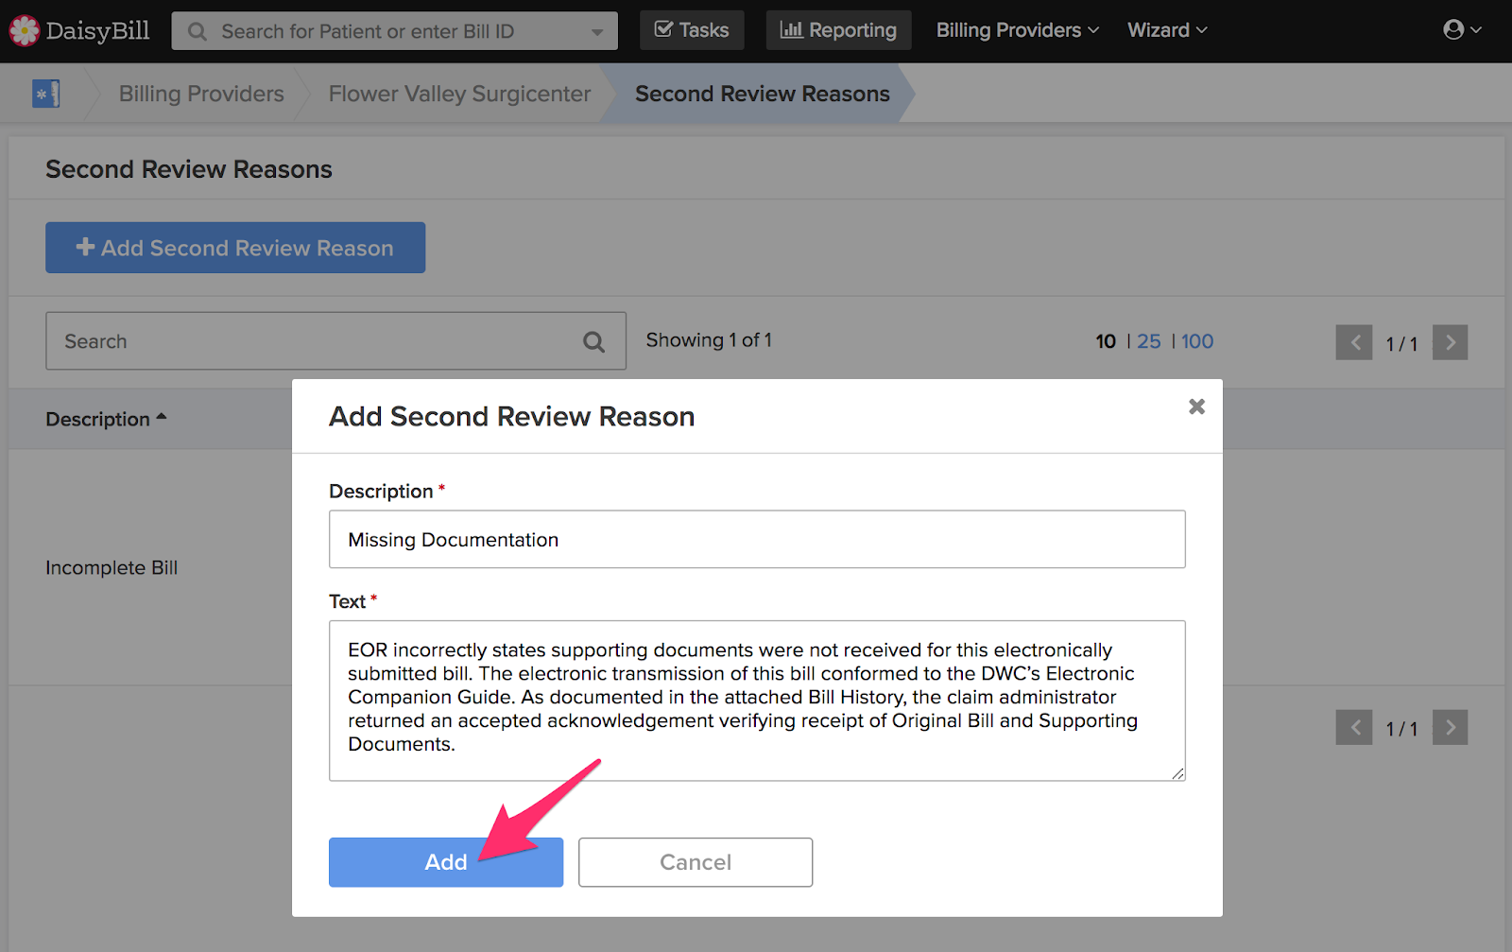Image resolution: width=1512 pixels, height=952 pixels.
Task: Open the user account menu
Action: click(1462, 30)
